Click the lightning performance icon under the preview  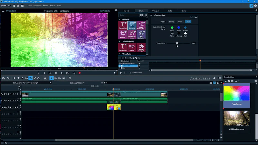(115, 73)
